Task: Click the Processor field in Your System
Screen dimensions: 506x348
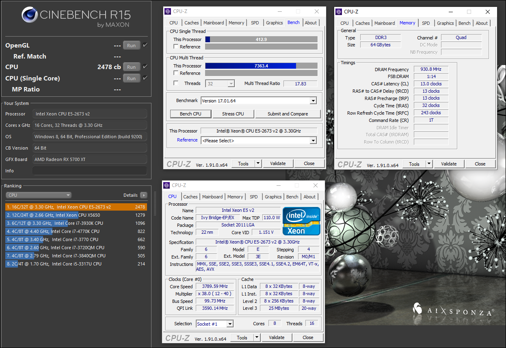Action: [x=90, y=114]
